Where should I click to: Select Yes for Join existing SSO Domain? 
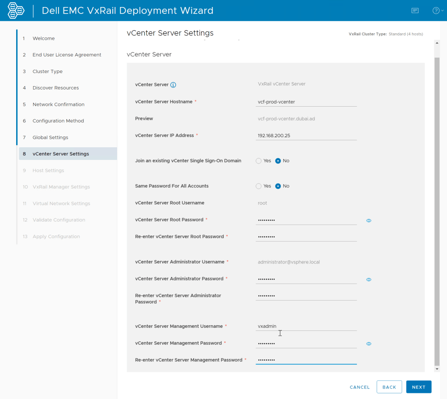pos(259,161)
